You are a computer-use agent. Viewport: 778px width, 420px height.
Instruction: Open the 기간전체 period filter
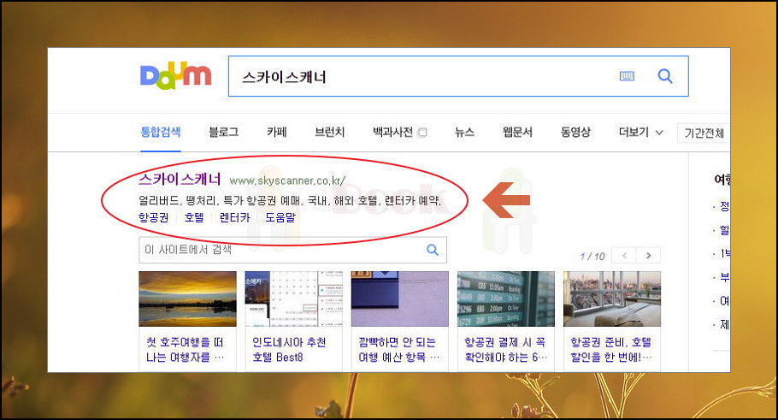704,133
